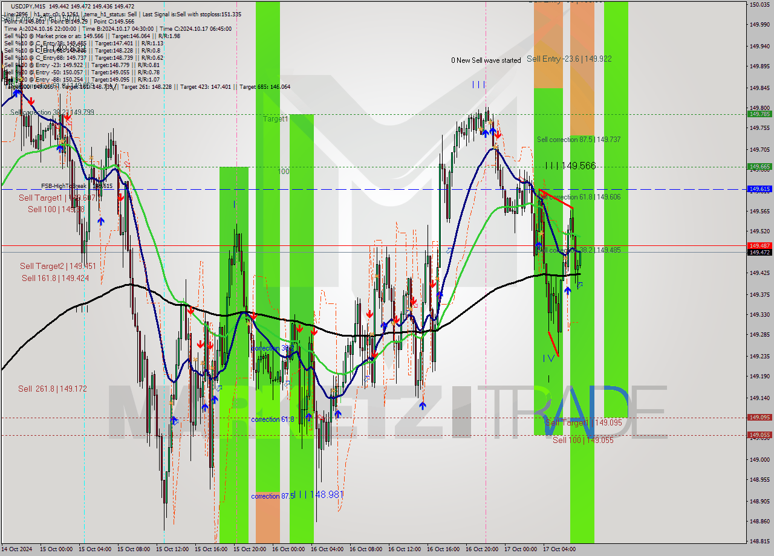This screenshot has height=556, width=774.
Task: Click the green 'Target1' zone label
Action: [275, 119]
